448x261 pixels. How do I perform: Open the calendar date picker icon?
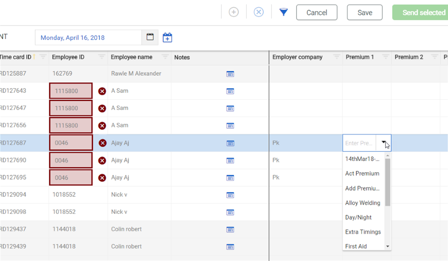tap(150, 37)
